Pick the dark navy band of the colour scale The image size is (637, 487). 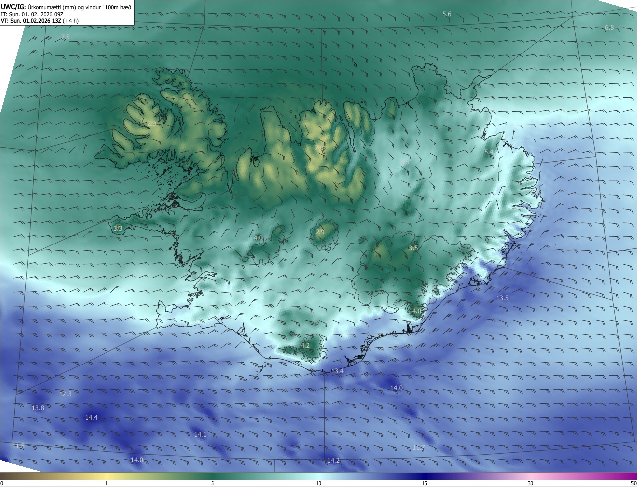[x=425, y=476]
